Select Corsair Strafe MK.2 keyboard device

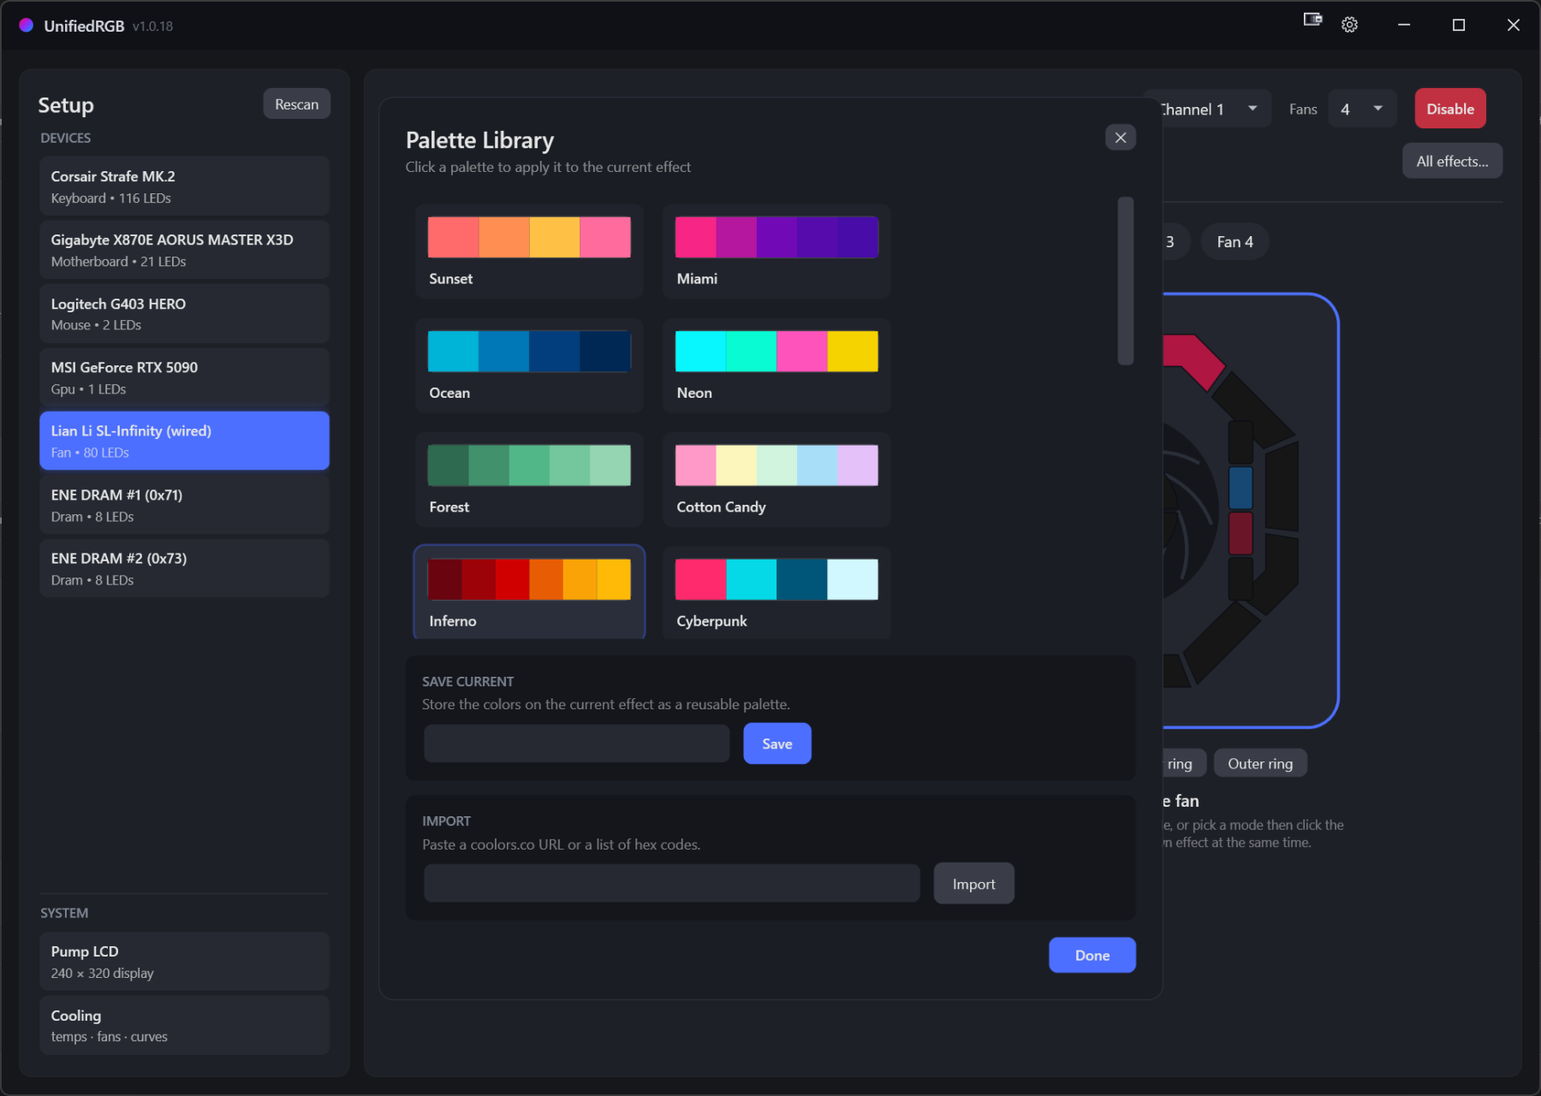(x=184, y=187)
